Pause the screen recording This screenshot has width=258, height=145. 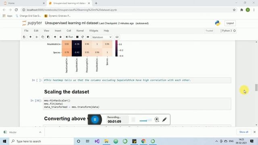(x=95, y=120)
